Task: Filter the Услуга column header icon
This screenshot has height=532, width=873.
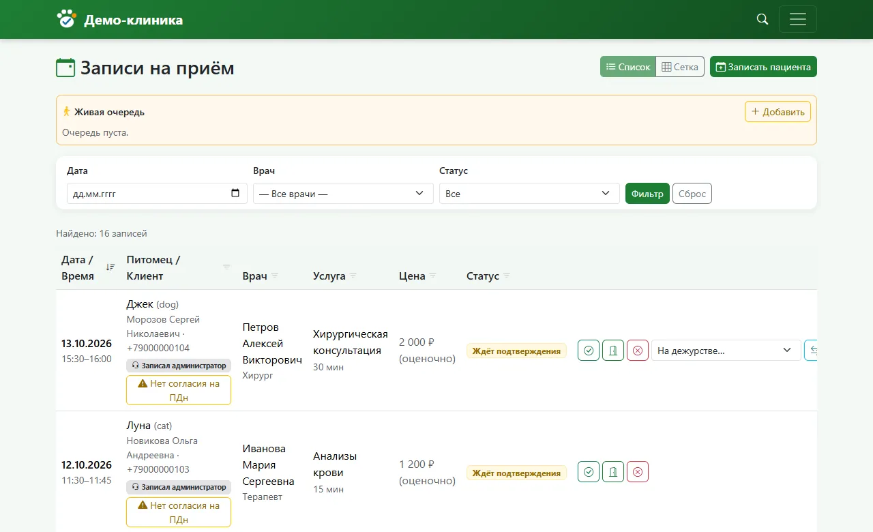Action: pyautogui.click(x=353, y=276)
